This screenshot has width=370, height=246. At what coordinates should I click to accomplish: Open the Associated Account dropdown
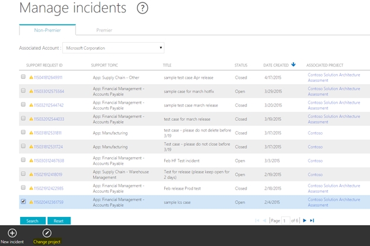pos(113,47)
